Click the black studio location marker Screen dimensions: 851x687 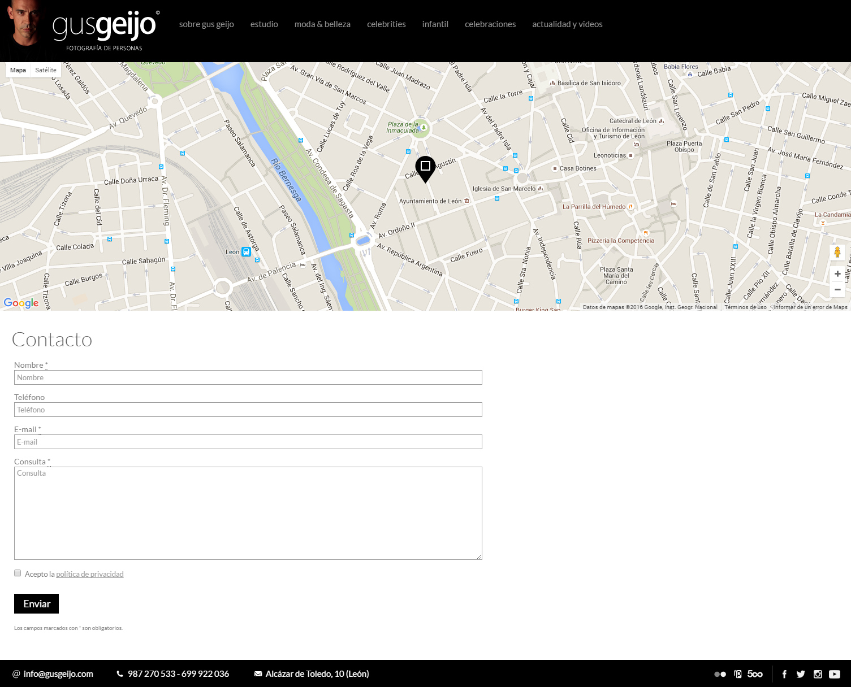tap(425, 169)
